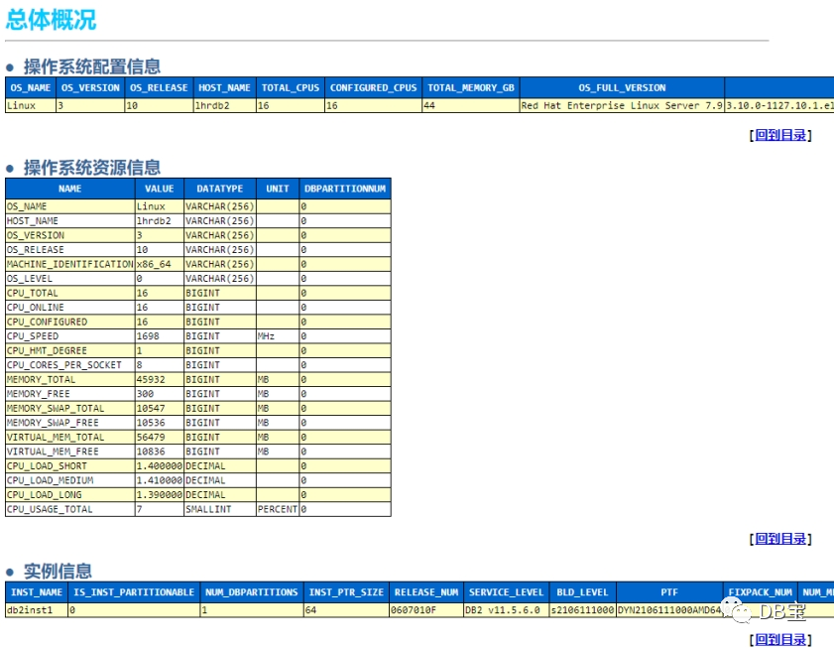Select the db2inst1 instance name cell
Viewport: 834px width, 648px height.
point(37,610)
